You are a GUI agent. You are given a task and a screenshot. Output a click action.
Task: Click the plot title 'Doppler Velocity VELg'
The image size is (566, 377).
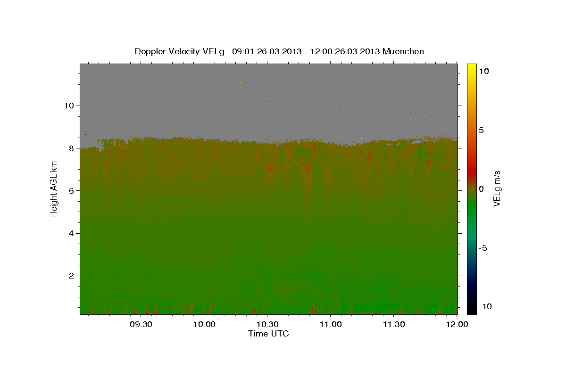click(181, 51)
